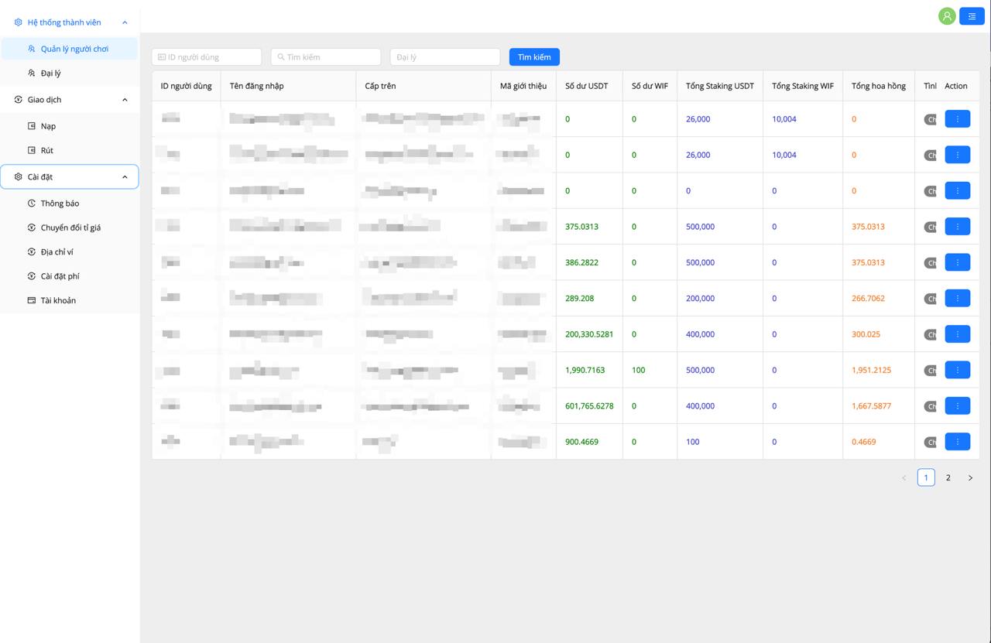991x643 pixels.
Task: Click the gear icon beside Cài đặt
Action: tap(19, 177)
